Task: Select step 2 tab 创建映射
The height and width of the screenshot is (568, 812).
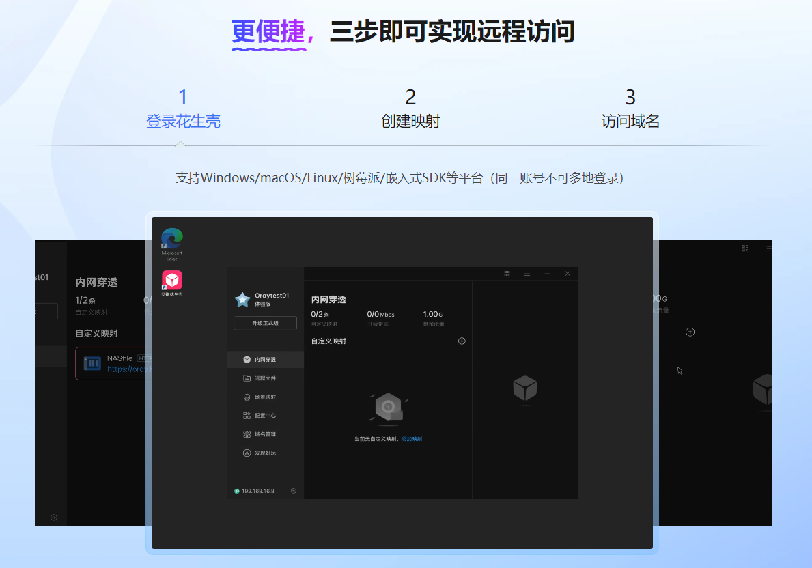Action: tap(410, 109)
